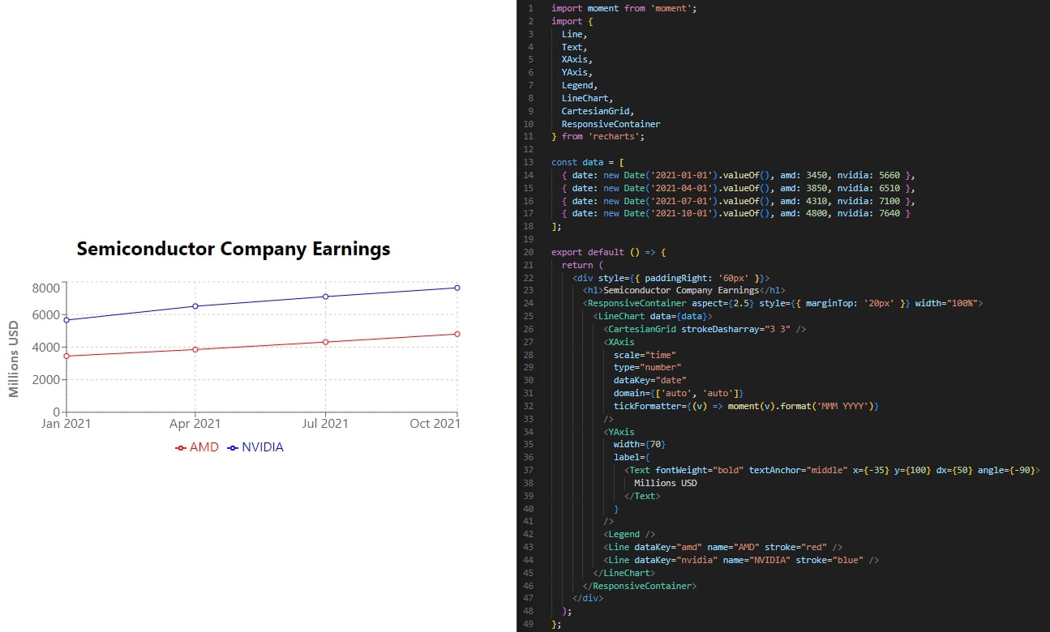
Task: Click the h1 heading text in code line 23
Action: click(681, 290)
